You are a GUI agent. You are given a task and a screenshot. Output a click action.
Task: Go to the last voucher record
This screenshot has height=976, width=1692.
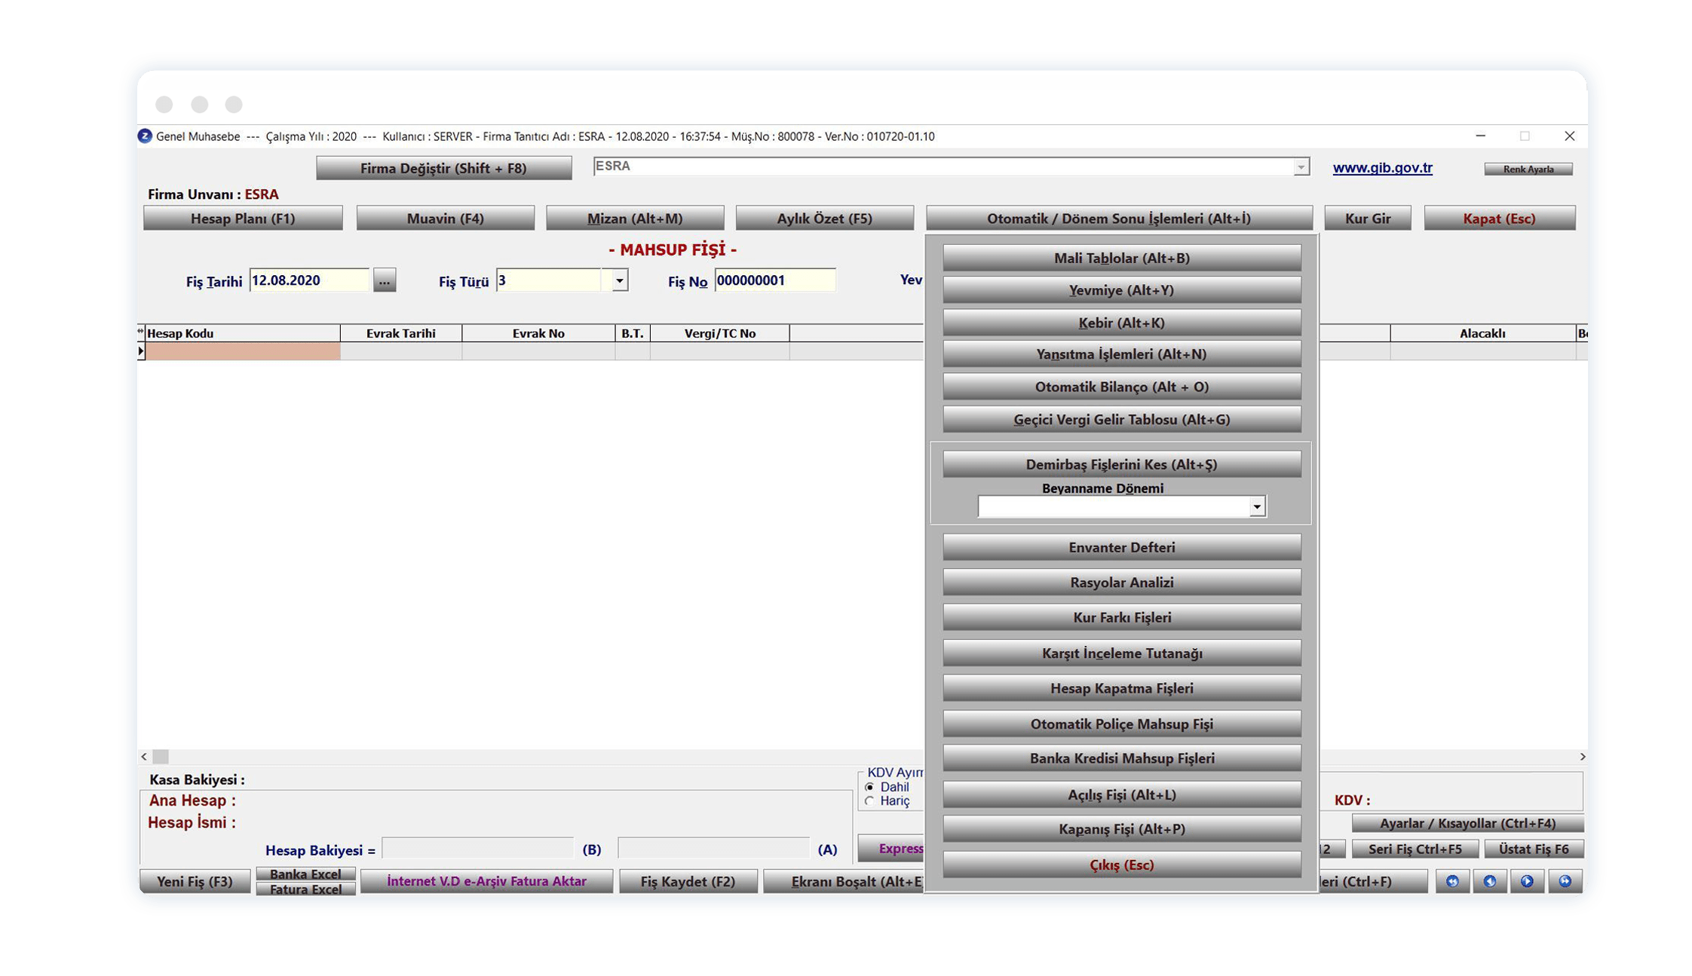pos(1565,880)
